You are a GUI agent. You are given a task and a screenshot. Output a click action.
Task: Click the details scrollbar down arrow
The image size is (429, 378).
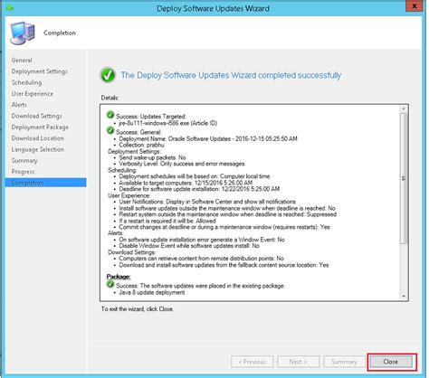(404, 297)
